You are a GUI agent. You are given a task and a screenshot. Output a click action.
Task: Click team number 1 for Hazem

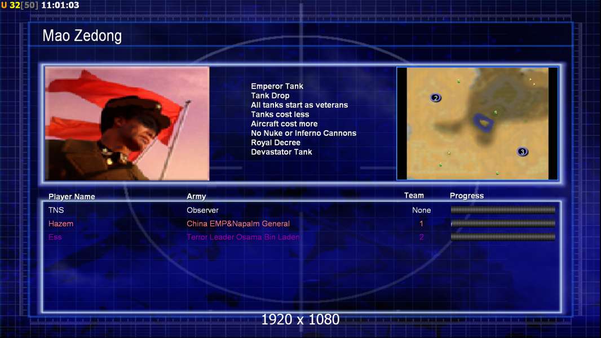(421, 224)
